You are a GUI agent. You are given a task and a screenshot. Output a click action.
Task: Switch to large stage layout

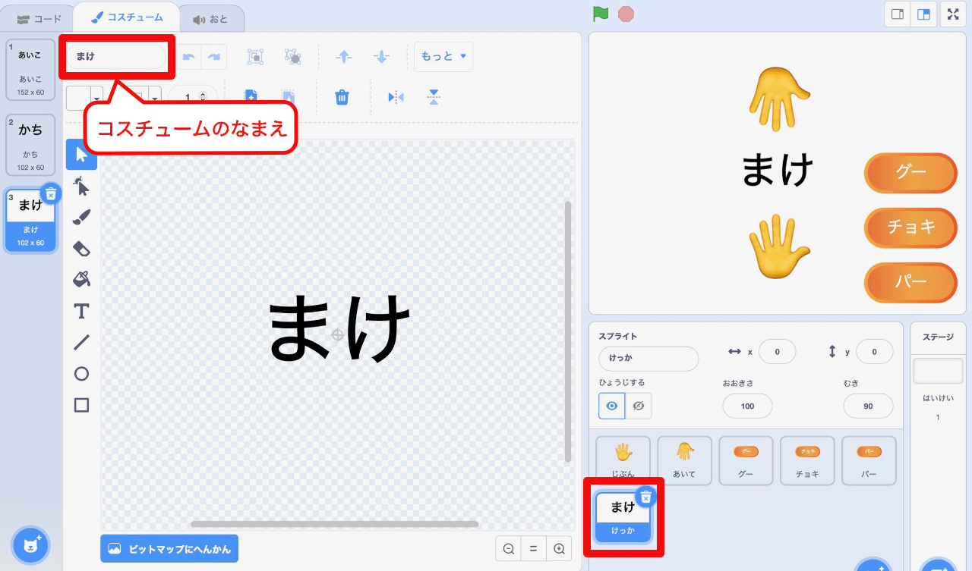[923, 14]
